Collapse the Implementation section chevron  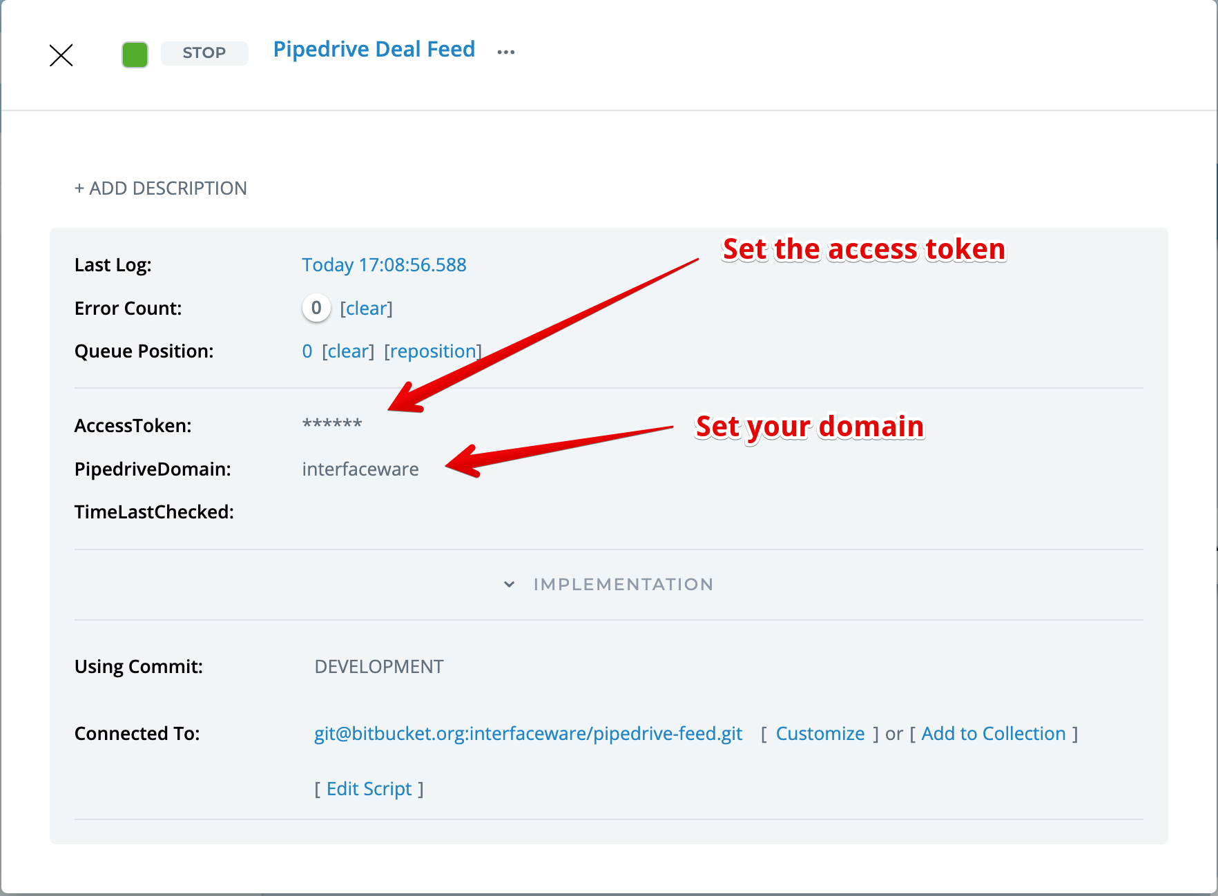click(x=510, y=585)
